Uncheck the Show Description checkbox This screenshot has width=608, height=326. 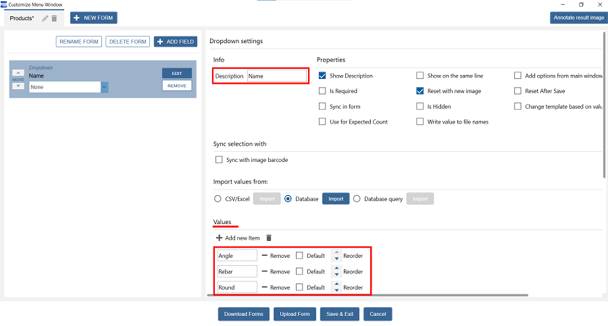(322, 76)
